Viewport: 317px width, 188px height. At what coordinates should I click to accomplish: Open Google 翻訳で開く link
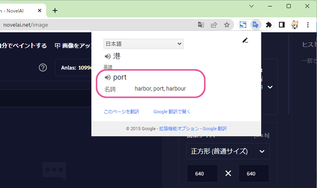[x=172, y=112]
